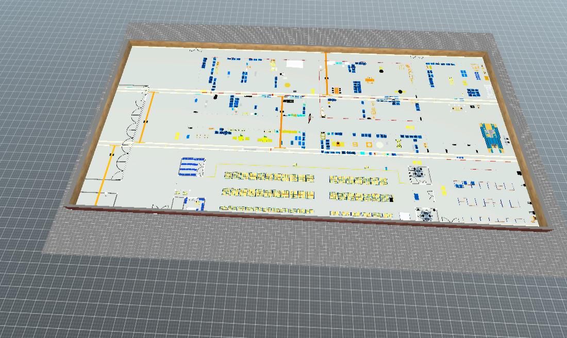567x338 pixels.
Task: Click the pale yellow circle object
Action: [380, 145]
